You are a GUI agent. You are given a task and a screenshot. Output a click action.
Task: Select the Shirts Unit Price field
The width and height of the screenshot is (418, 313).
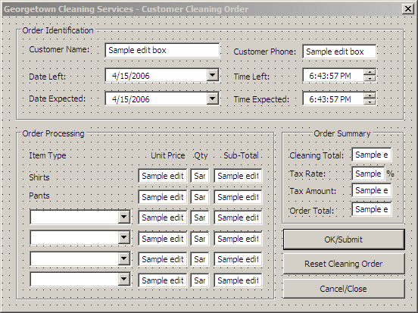pyautogui.click(x=163, y=176)
